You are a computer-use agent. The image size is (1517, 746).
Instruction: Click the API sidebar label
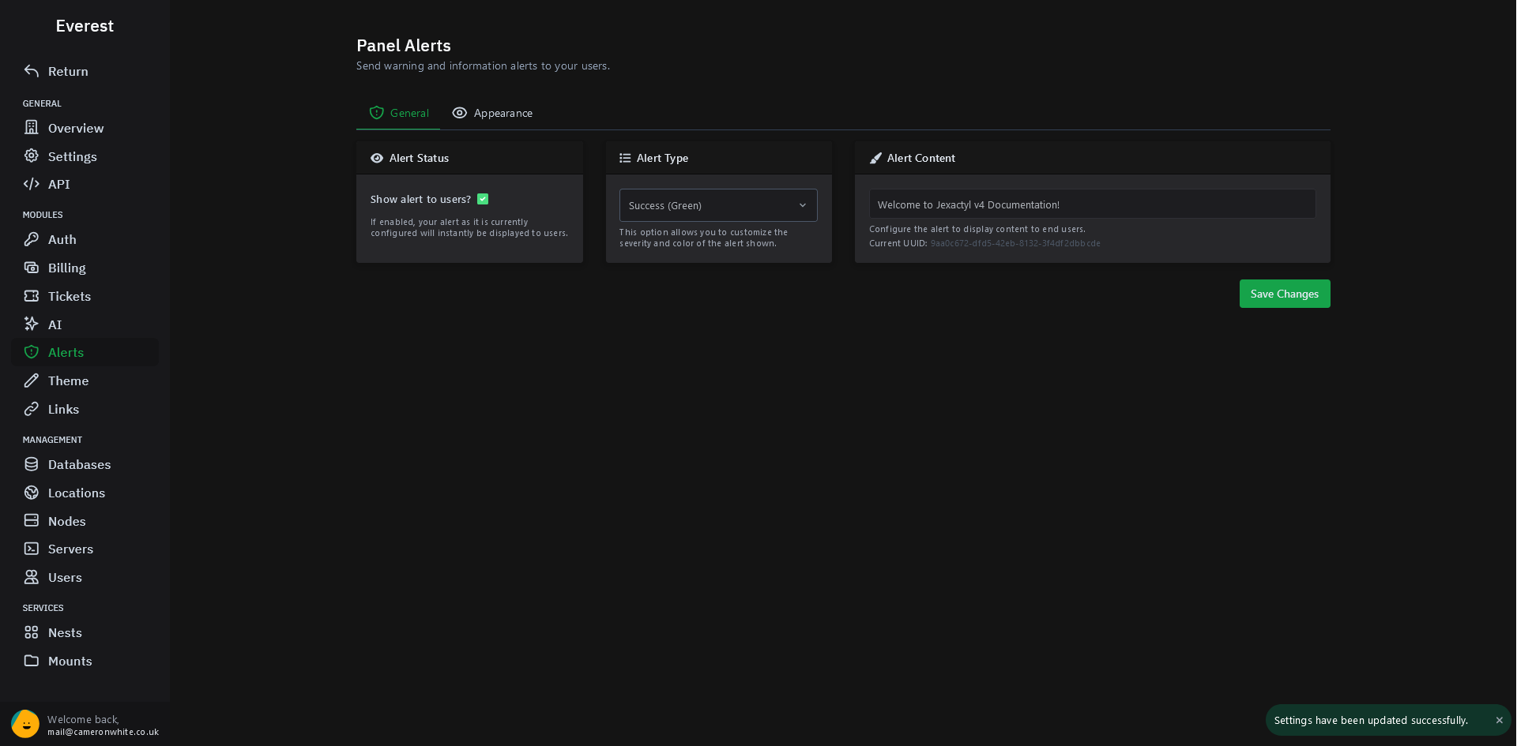click(x=58, y=184)
